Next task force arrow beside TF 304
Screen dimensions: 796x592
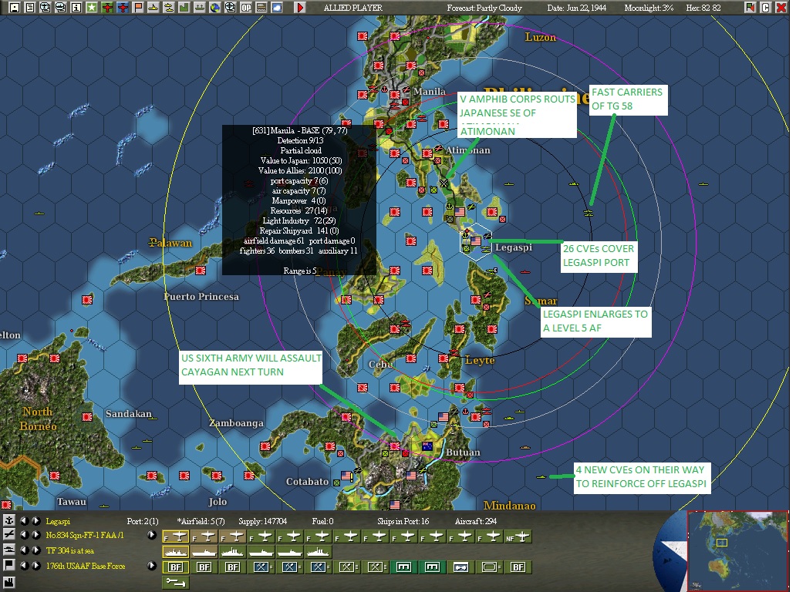coord(35,550)
